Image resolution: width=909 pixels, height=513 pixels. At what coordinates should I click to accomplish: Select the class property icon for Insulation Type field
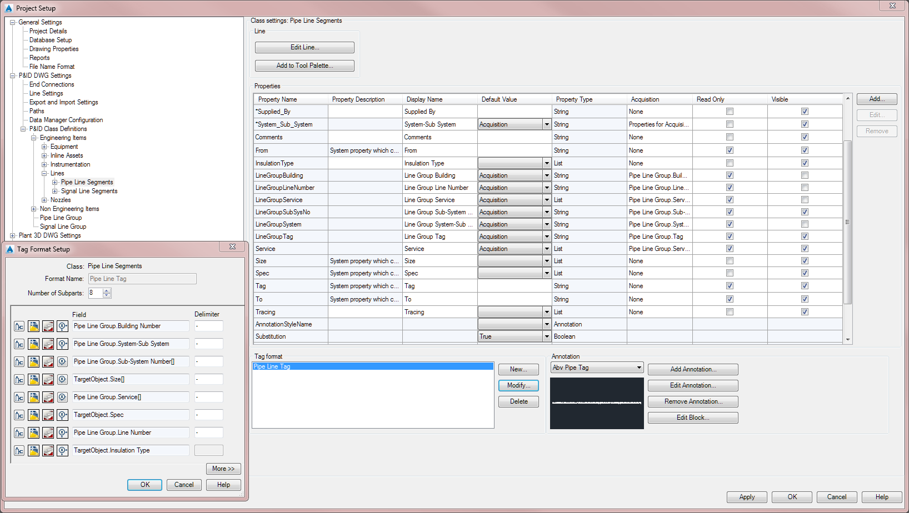pos(19,450)
